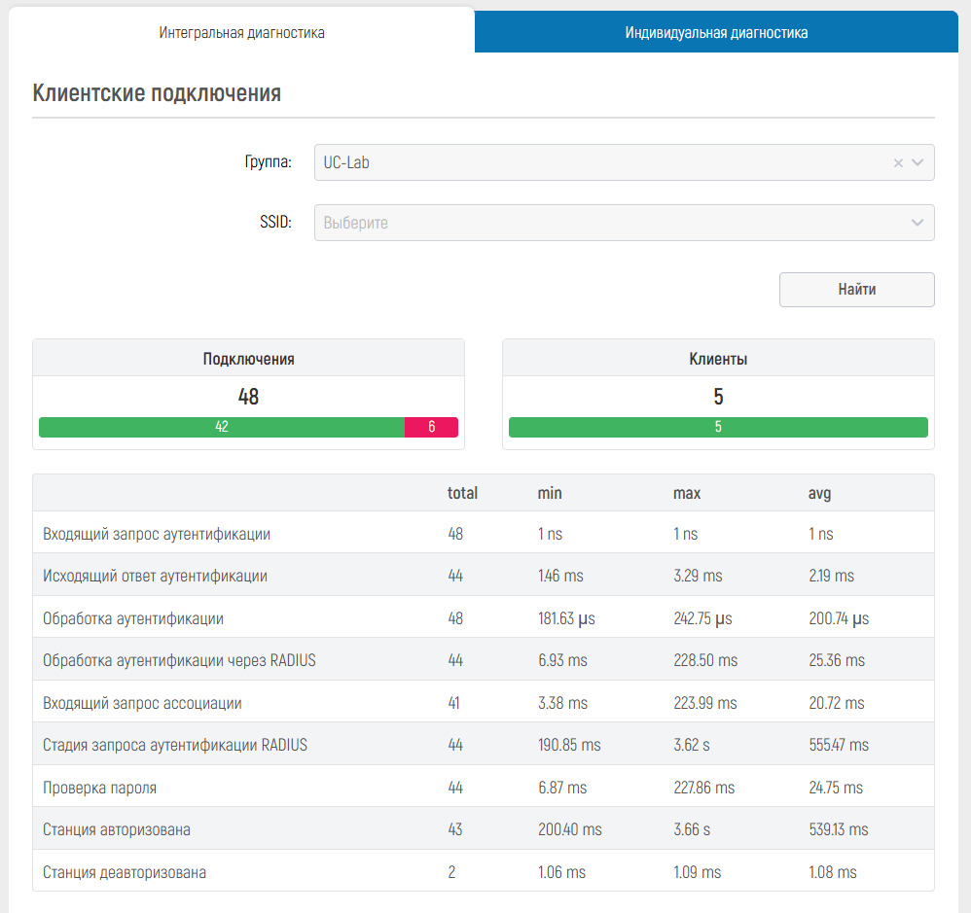The height and width of the screenshot is (913, 971).
Task: Select the 'avg' column header
Action: tap(820, 493)
